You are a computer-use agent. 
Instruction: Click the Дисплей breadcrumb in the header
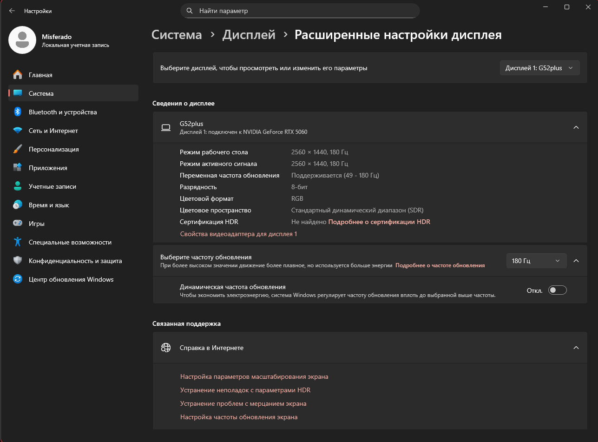click(249, 35)
